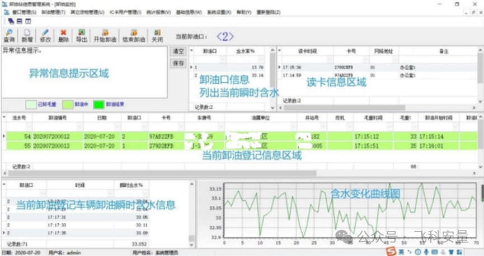Click the 已称毛重 pale green legend swatch
This screenshot has width=484, height=256.
coord(31,105)
